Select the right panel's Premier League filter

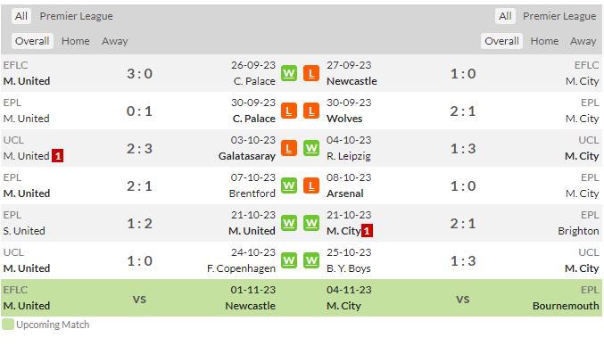(559, 16)
